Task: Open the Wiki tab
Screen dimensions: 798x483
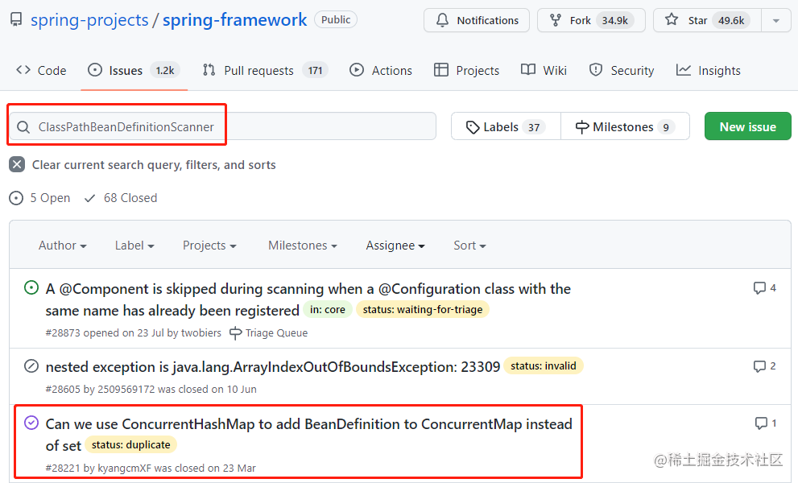Action: click(544, 70)
